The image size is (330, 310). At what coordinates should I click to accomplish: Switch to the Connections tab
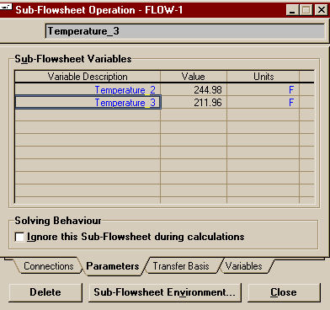click(48, 266)
